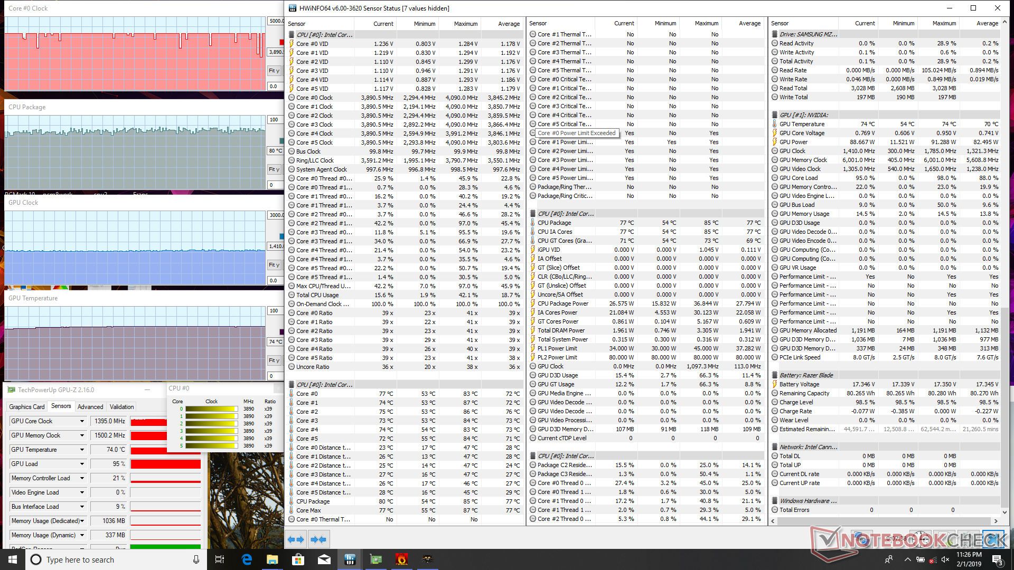The height and width of the screenshot is (570, 1014).
Task: Minimize the GPU-Z window
Action: 147,390
